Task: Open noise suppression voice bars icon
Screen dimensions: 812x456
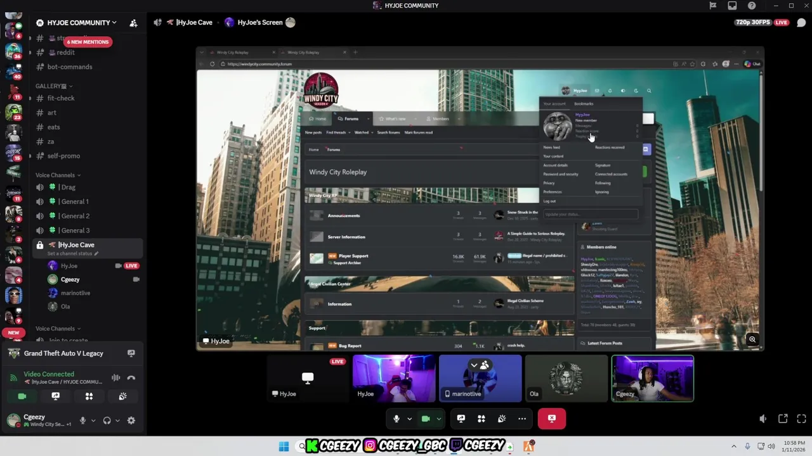Action: tap(116, 377)
